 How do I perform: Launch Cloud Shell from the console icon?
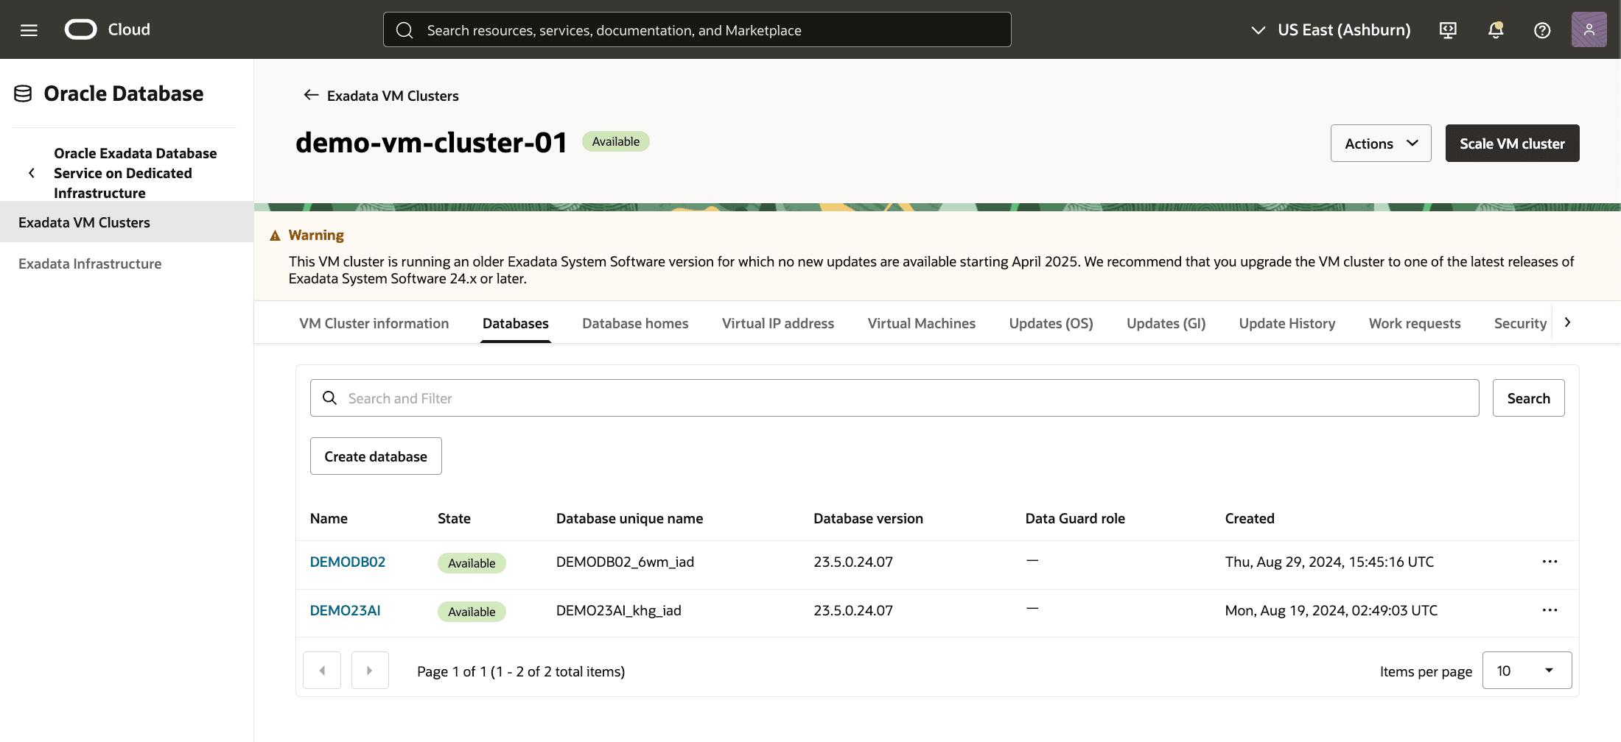1448,29
